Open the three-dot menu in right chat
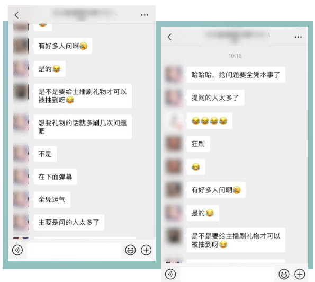This screenshot has height=282, width=315. (x=298, y=37)
